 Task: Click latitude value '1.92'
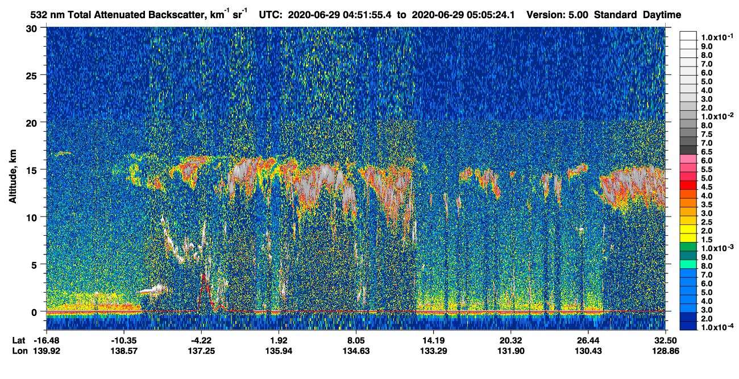[x=279, y=340]
